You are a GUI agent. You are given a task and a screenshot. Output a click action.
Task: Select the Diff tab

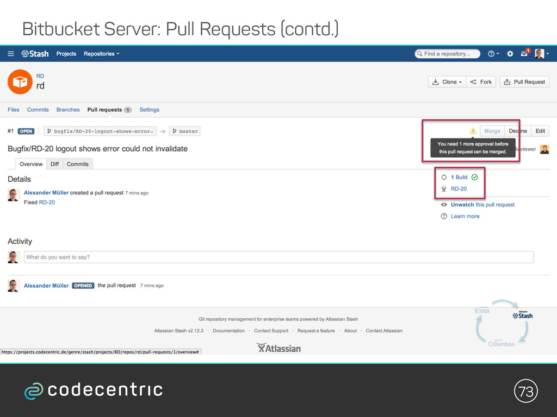pos(55,164)
